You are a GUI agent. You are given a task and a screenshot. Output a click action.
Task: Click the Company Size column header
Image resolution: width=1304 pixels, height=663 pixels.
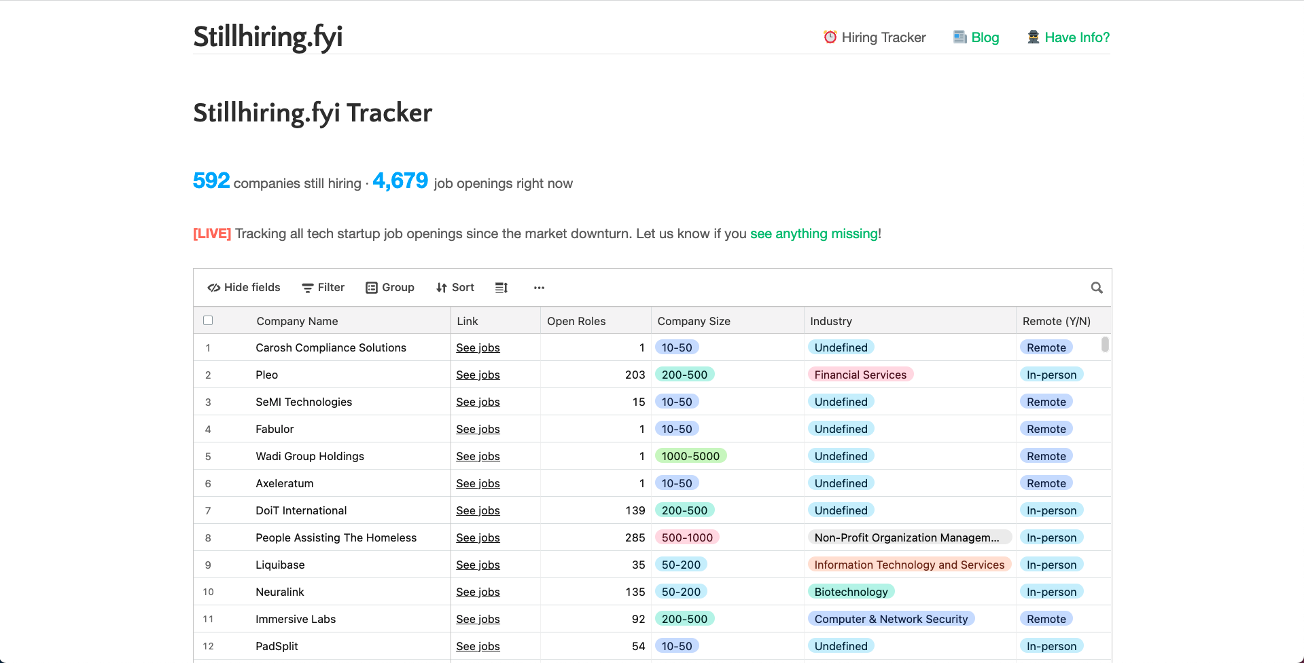728,321
